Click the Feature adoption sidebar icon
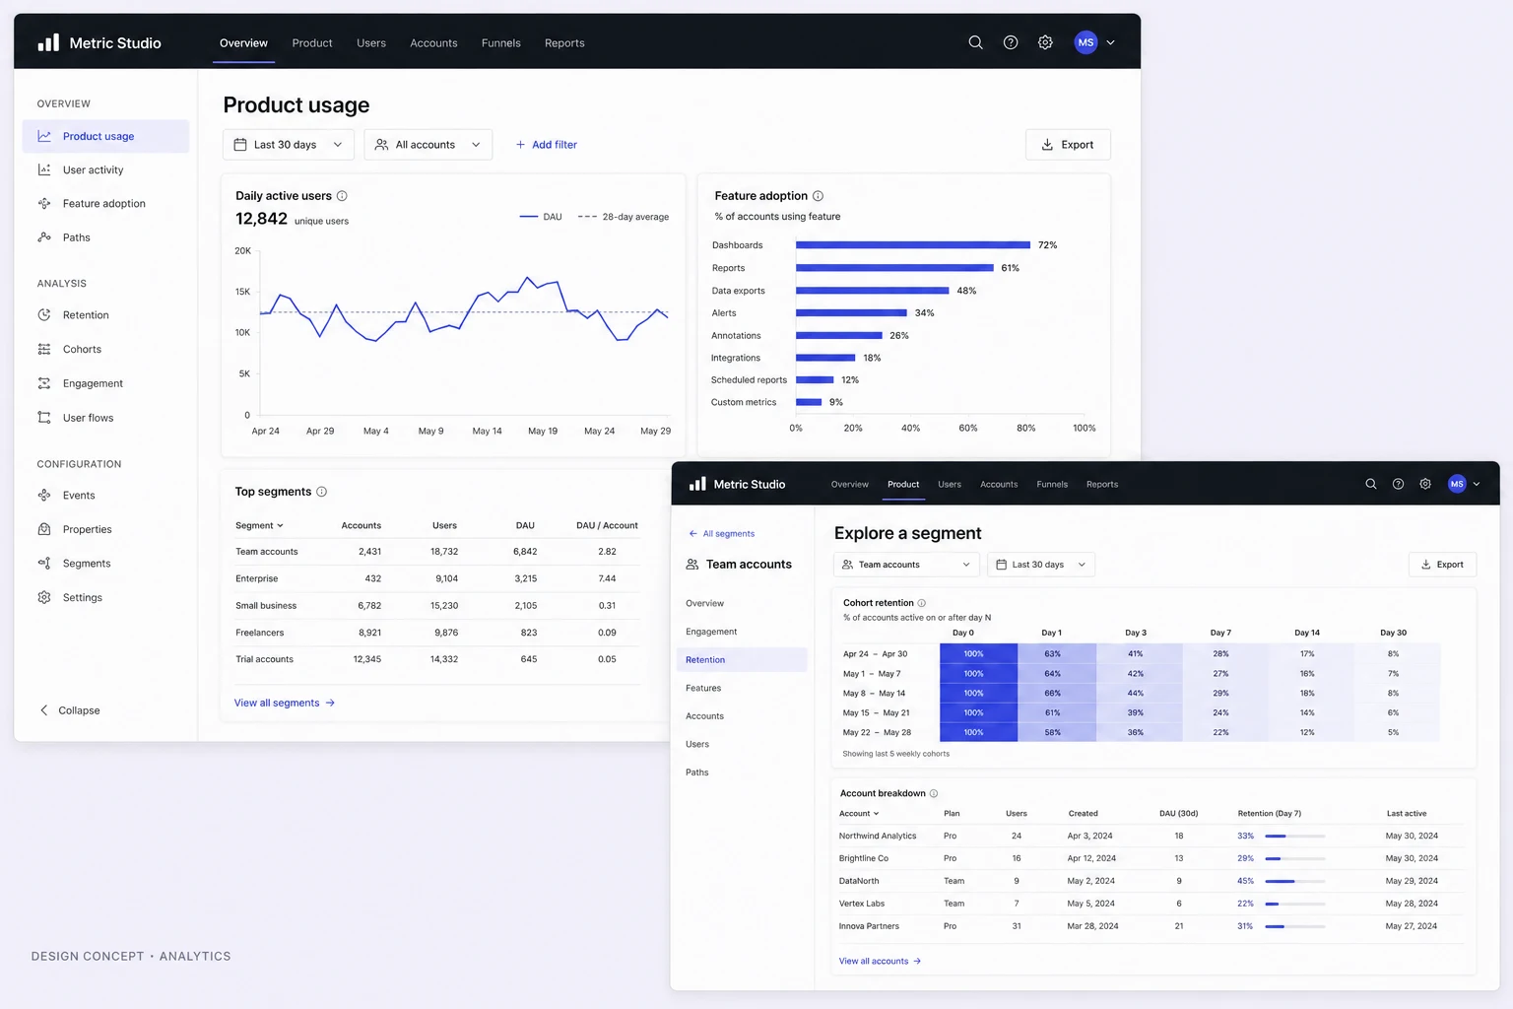 (x=44, y=203)
